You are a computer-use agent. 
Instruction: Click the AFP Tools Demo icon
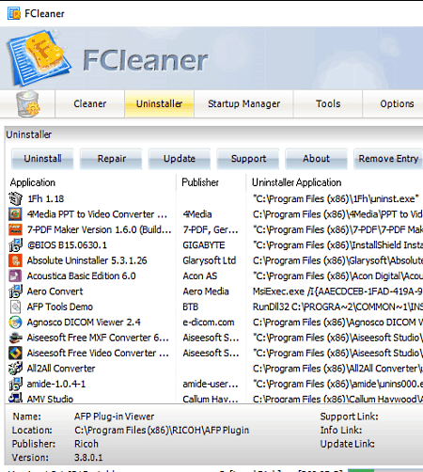click(x=15, y=307)
